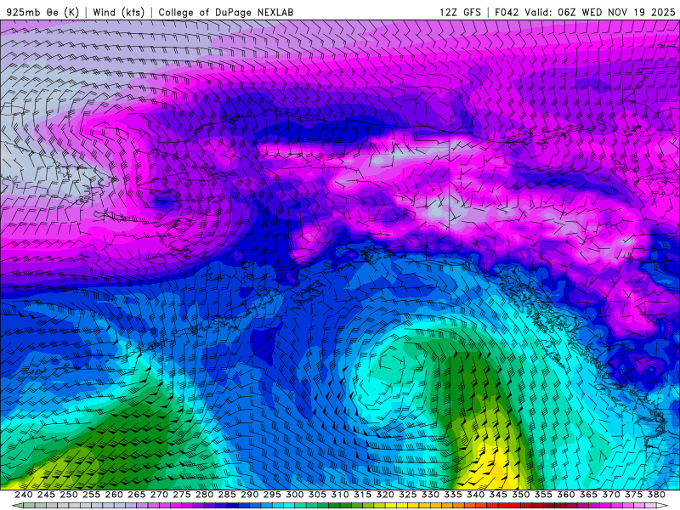Click the 350 value on the color scale
The height and width of the screenshot is (510, 680).
tap(521, 495)
